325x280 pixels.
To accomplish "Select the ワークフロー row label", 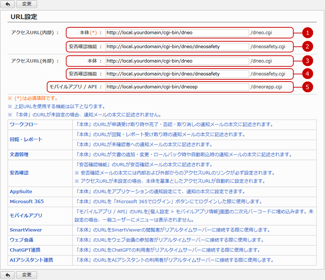I will pos(24,125).
